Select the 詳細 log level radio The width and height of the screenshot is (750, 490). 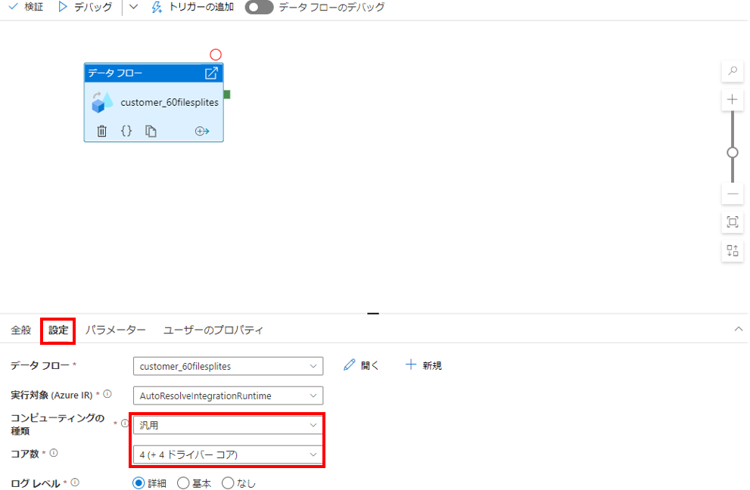click(138, 483)
